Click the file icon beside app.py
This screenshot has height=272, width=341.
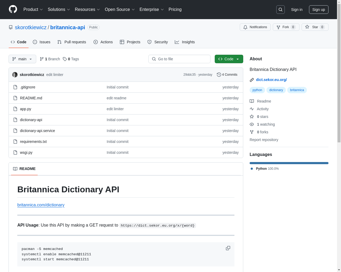[x=15, y=109]
